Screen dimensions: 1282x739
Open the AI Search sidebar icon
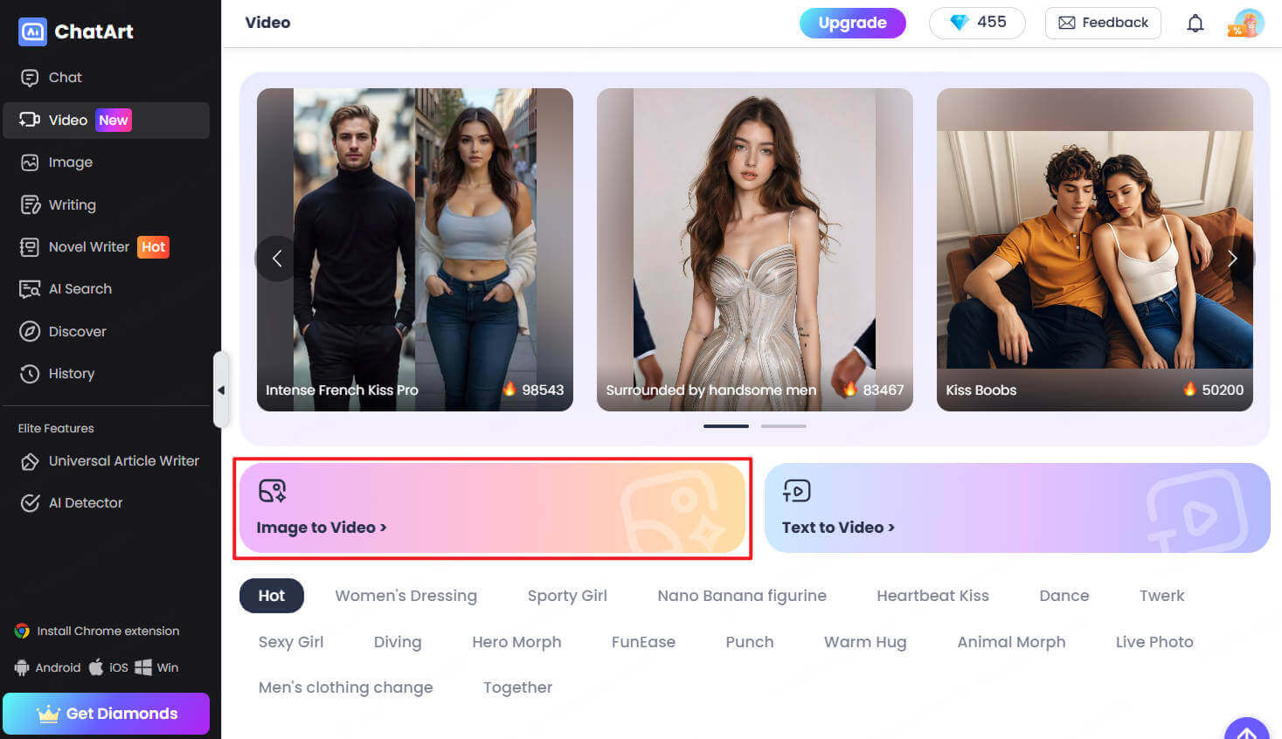(30, 289)
